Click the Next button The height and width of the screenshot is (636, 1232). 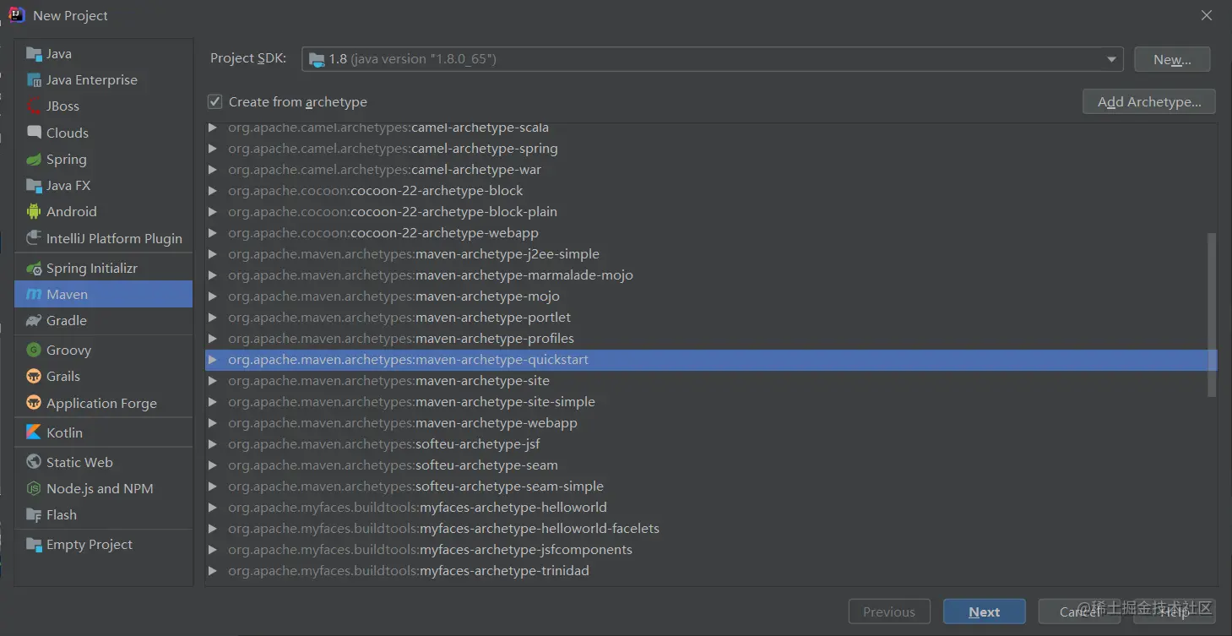pyautogui.click(x=985, y=612)
